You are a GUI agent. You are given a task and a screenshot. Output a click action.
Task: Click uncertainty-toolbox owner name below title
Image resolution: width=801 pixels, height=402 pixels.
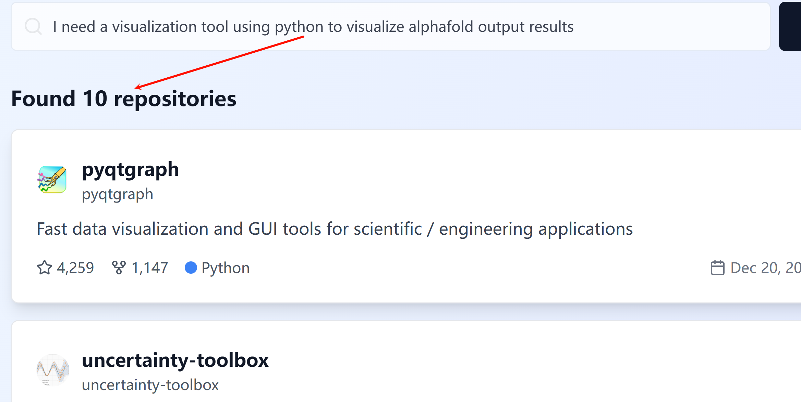coord(150,385)
